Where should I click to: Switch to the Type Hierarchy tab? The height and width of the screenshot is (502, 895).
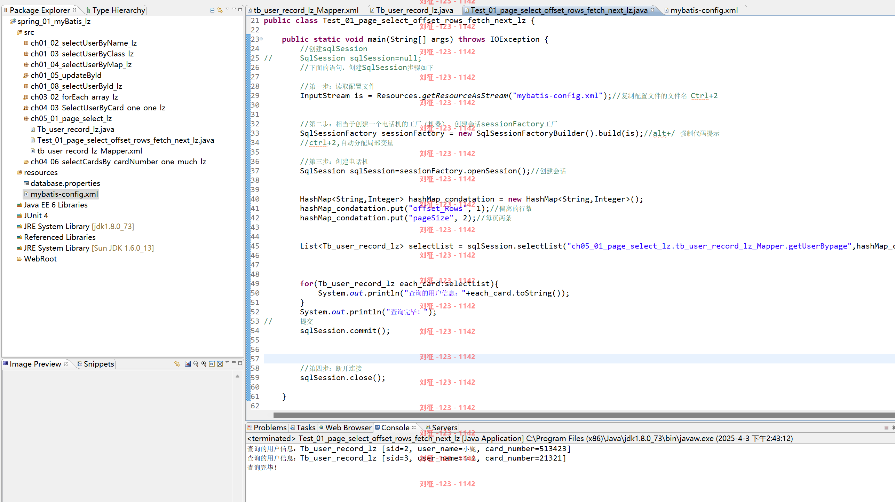[x=116, y=10]
